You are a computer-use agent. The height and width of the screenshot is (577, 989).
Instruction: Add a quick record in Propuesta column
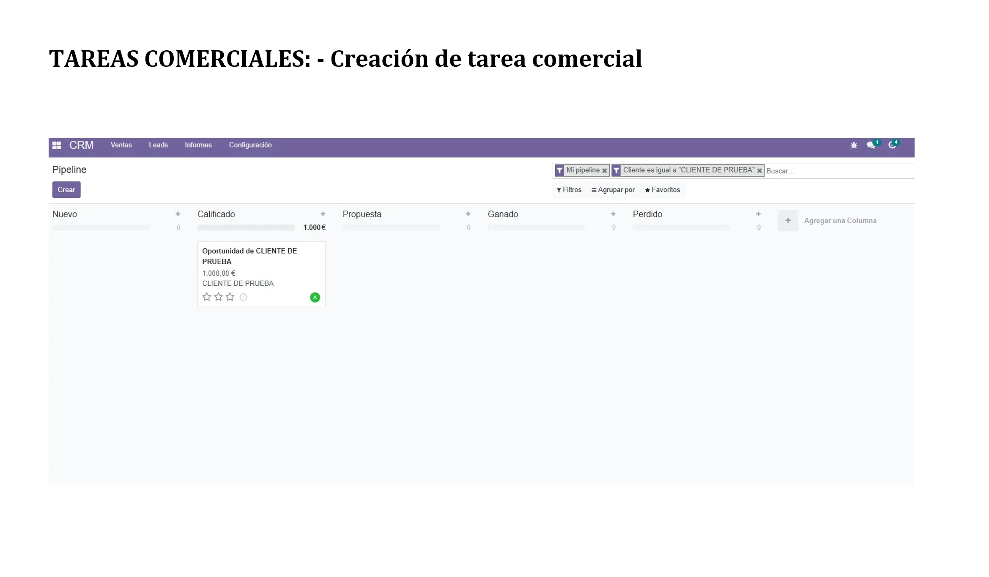point(468,214)
